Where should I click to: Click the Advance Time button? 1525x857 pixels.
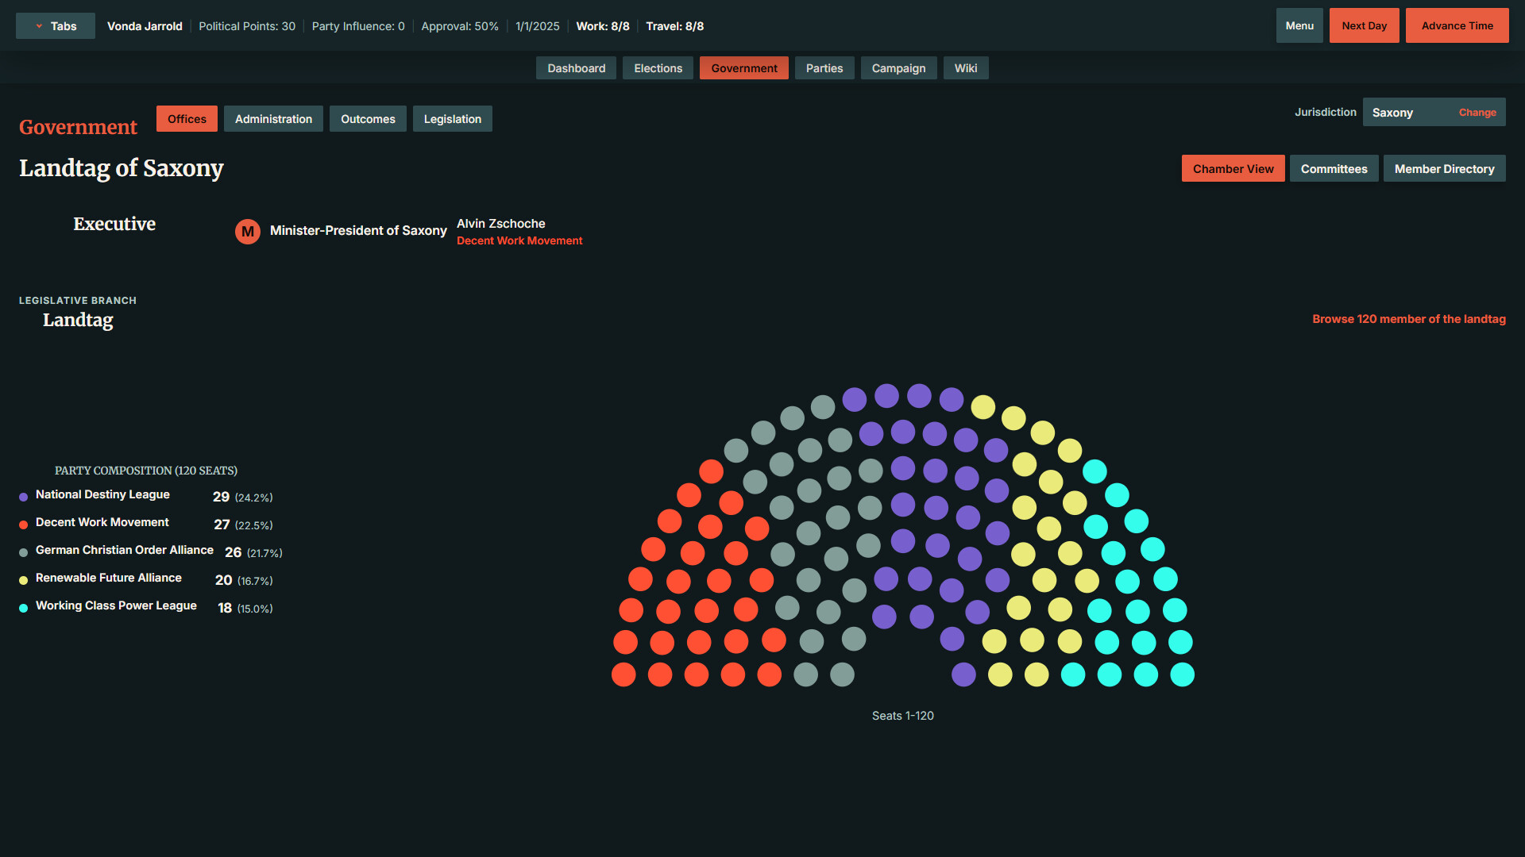pos(1457,25)
